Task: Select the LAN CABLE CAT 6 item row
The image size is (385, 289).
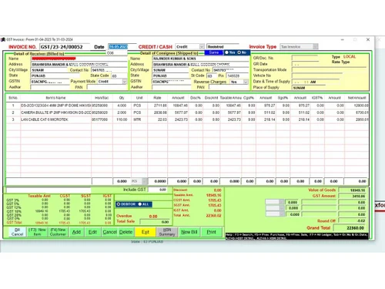Action: click(187, 119)
